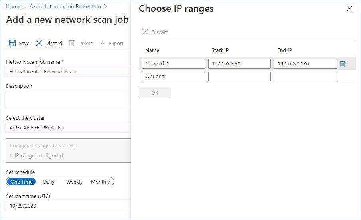Image resolution: width=361 pixels, height=220 pixels.
Task: Click the Delete label in job toolbar
Action: tap(85, 43)
